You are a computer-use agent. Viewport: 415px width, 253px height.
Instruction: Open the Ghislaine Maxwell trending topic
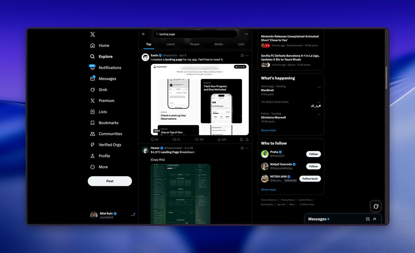[x=291, y=118]
